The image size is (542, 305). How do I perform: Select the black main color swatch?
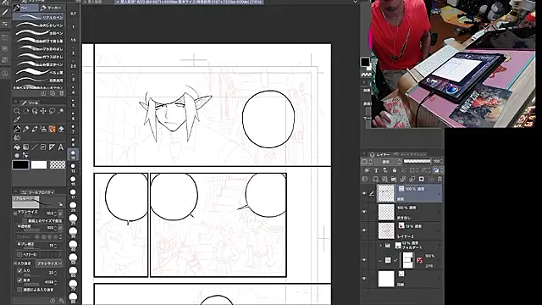click(20, 165)
